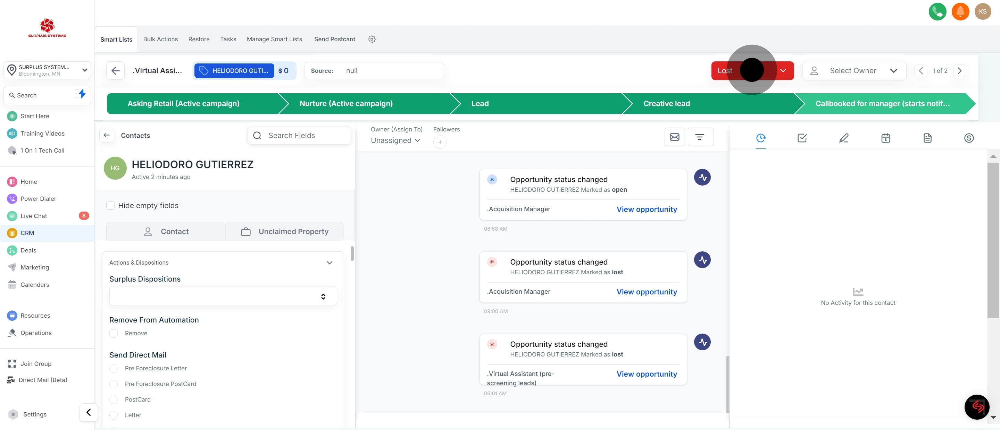The image size is (1000, 430).
Task: Select the Creative lead pipeline stage
Action: coord(666,104)
